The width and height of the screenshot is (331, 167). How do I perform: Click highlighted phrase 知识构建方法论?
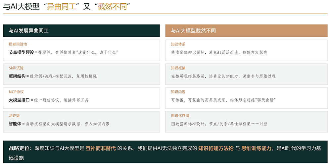(216, 148)
